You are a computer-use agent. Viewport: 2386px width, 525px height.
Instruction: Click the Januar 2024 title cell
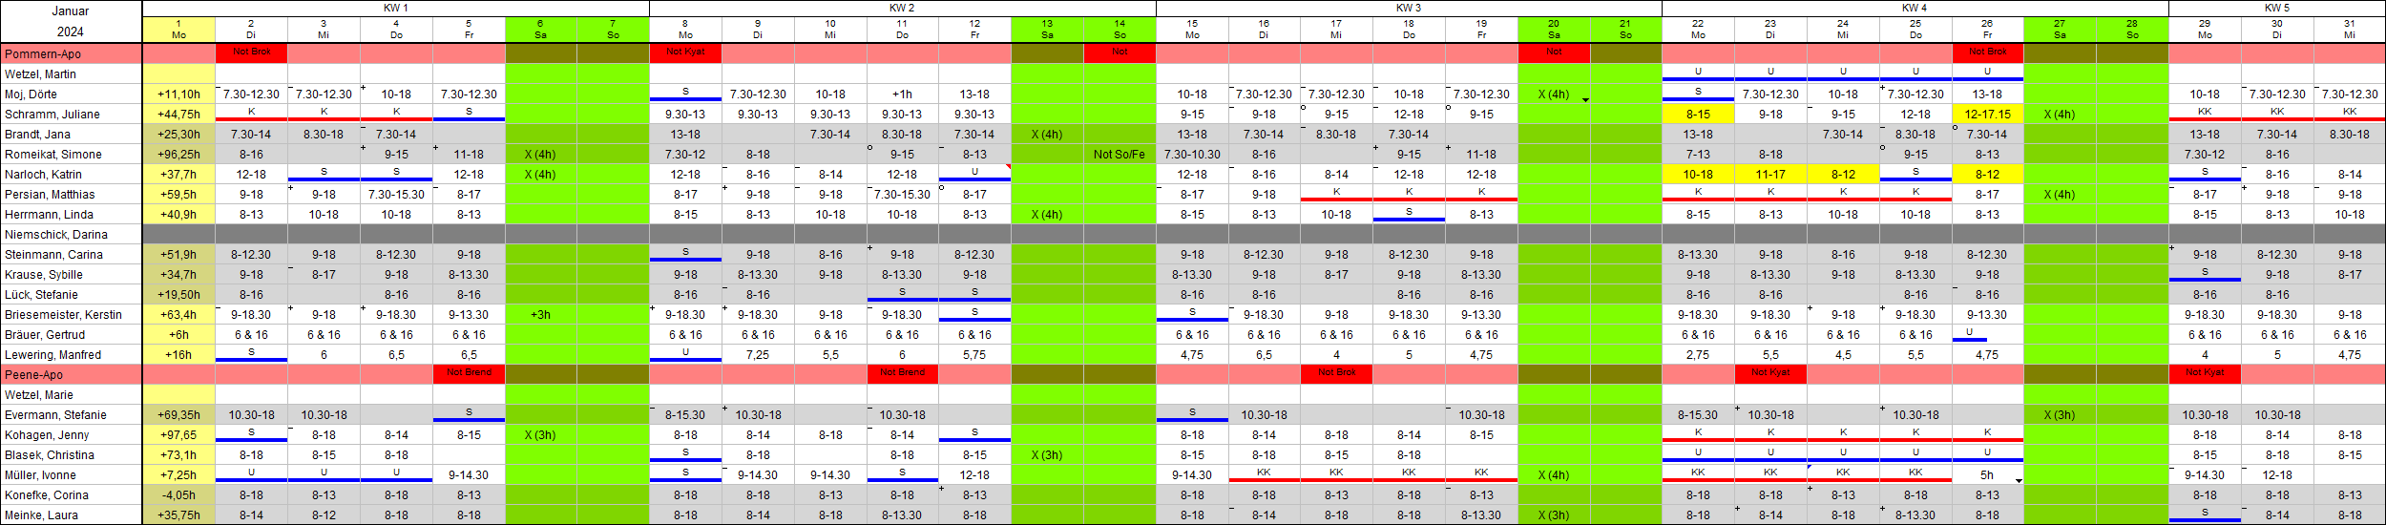(71, 21)
